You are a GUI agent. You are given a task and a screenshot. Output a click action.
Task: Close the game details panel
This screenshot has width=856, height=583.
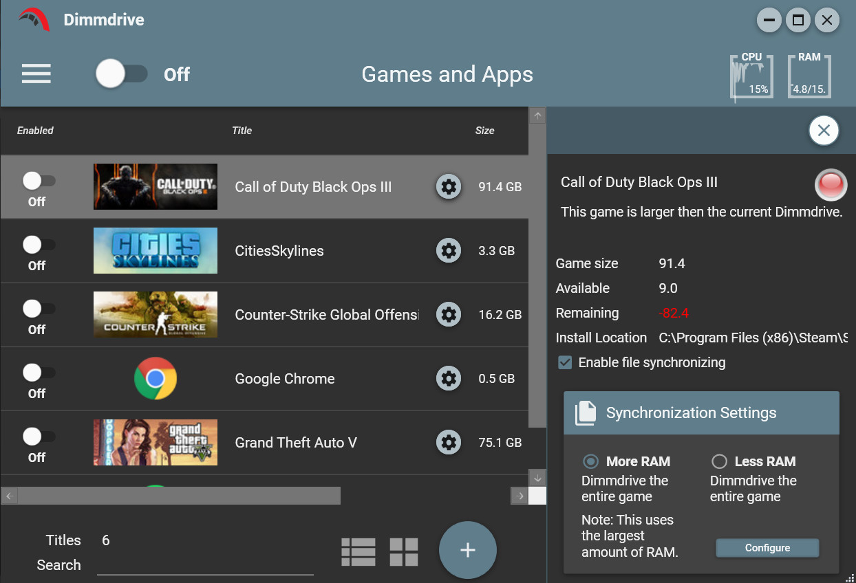pyautogui.click(x=824, y=131)
